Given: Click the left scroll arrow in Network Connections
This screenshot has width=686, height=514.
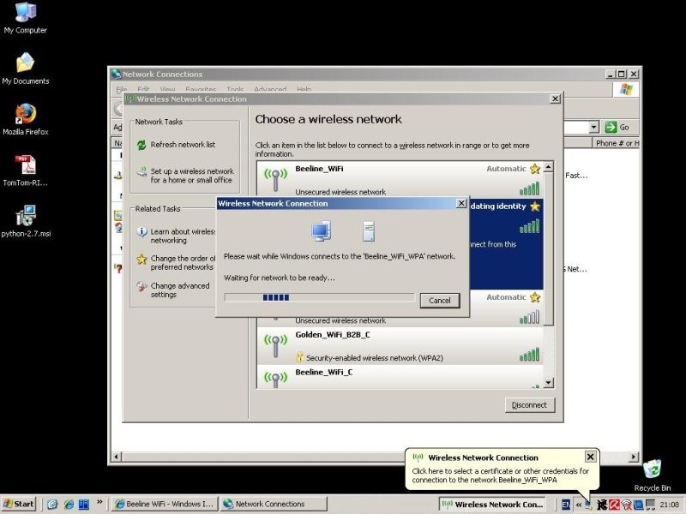Looking at the screenshot, I should 116,457.
